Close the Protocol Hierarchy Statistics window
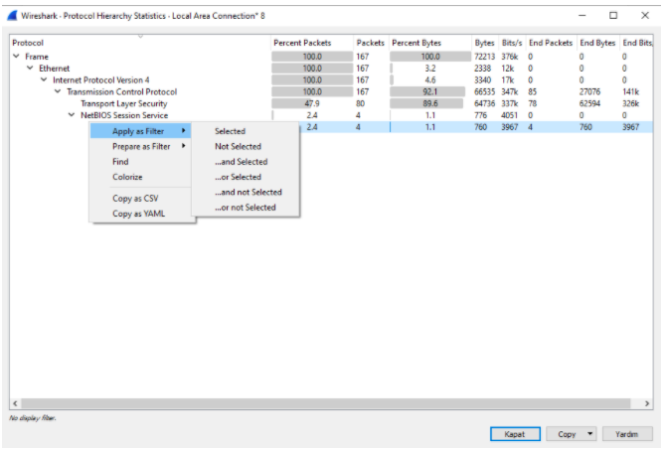The width and height of the screenshot is (664, 449). [644, 16]
